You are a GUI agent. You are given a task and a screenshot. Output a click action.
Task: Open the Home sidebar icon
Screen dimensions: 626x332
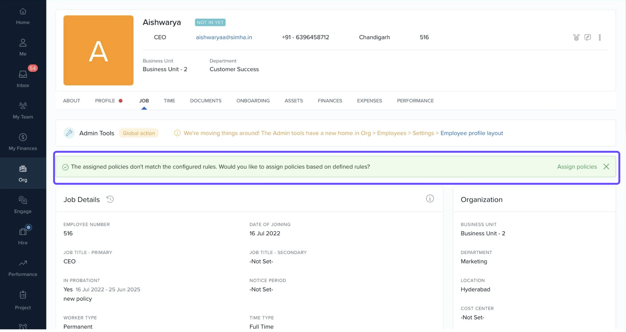(x=23, y=16)
